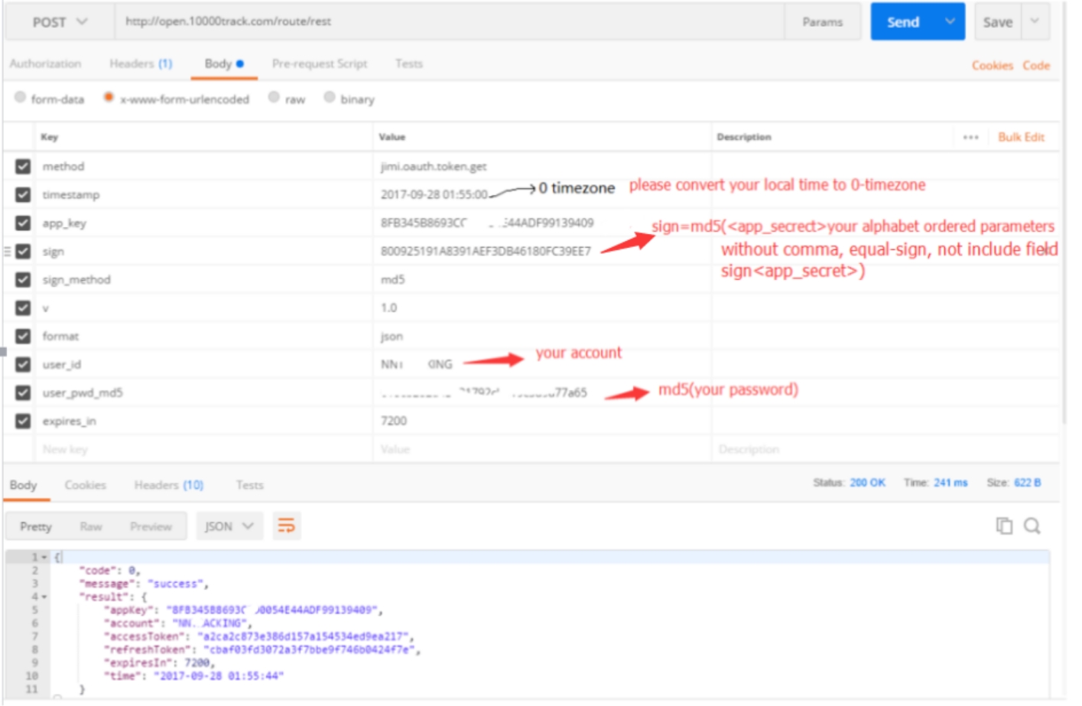Click the 241 ms response time
Image resolution: width=1082 pixels, height=706 pixels.
tap(950, 483)
